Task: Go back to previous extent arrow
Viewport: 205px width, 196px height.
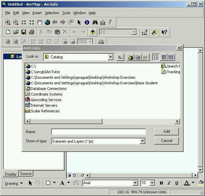Action: click(x=55, y=22)
